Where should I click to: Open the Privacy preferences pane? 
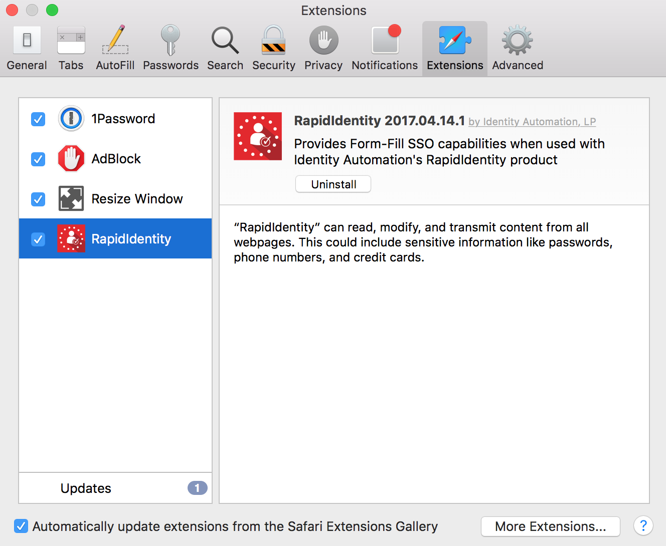tap(323, 49)
